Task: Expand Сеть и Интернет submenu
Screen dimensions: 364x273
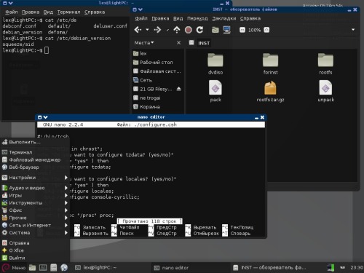Action: point(35,225)
